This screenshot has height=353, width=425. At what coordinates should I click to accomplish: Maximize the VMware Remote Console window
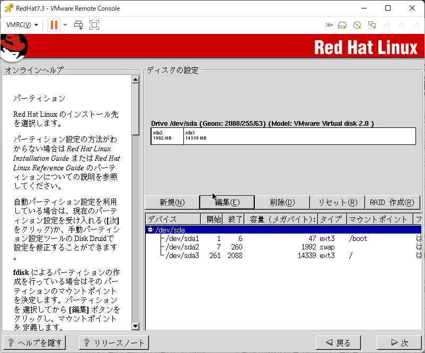(388, 8)
